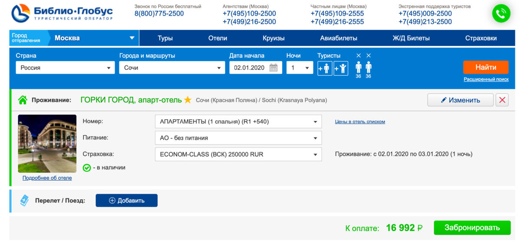The image size is (521, 244).
Task: Open the Страховки menu
Action: [481, 38]
